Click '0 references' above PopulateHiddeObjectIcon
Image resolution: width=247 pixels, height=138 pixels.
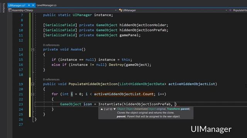51,79
